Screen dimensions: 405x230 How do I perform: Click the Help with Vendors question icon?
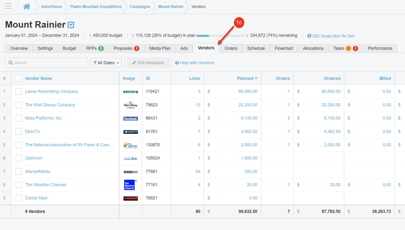[177, 63]
